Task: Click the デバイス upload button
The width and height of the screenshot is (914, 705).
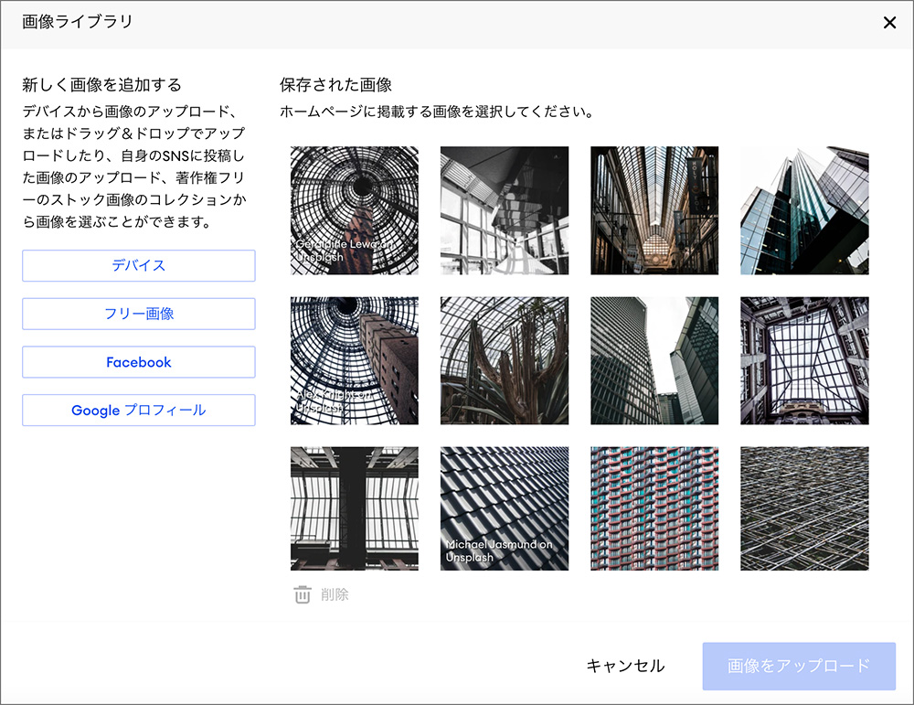Action: 139,266
